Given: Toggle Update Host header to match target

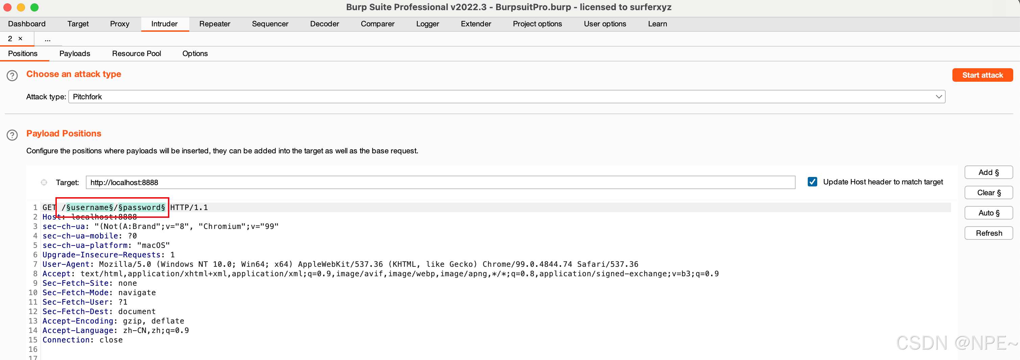Looking at the screenshot, I should pos(812,182).
